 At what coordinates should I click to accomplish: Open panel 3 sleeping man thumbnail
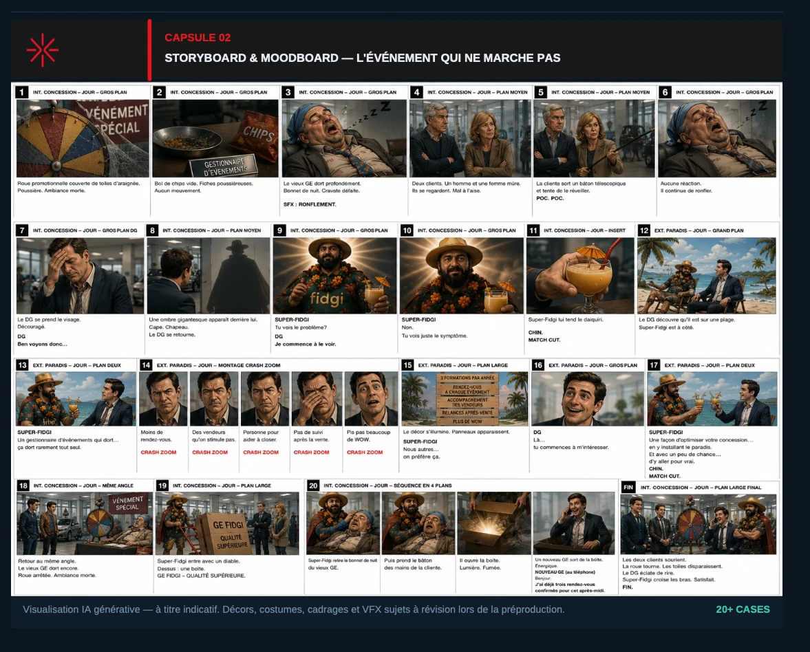(343, 138)
